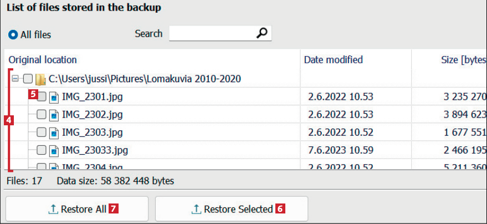Click the Lomakuvia 2010-2020 folder icon
Image resolution: width=487 pixels, height=224 pixels.
(40, 79)
